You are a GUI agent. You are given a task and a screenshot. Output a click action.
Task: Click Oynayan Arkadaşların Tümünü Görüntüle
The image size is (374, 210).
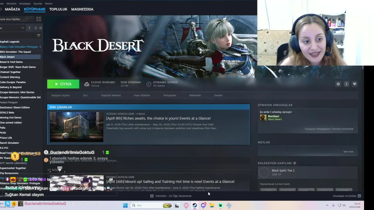click(x=329, y=129)
